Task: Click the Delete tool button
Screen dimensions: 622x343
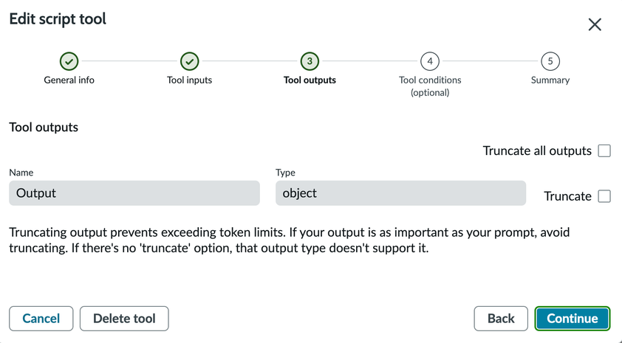Action: pyautogui.click(x=124, y=319)
